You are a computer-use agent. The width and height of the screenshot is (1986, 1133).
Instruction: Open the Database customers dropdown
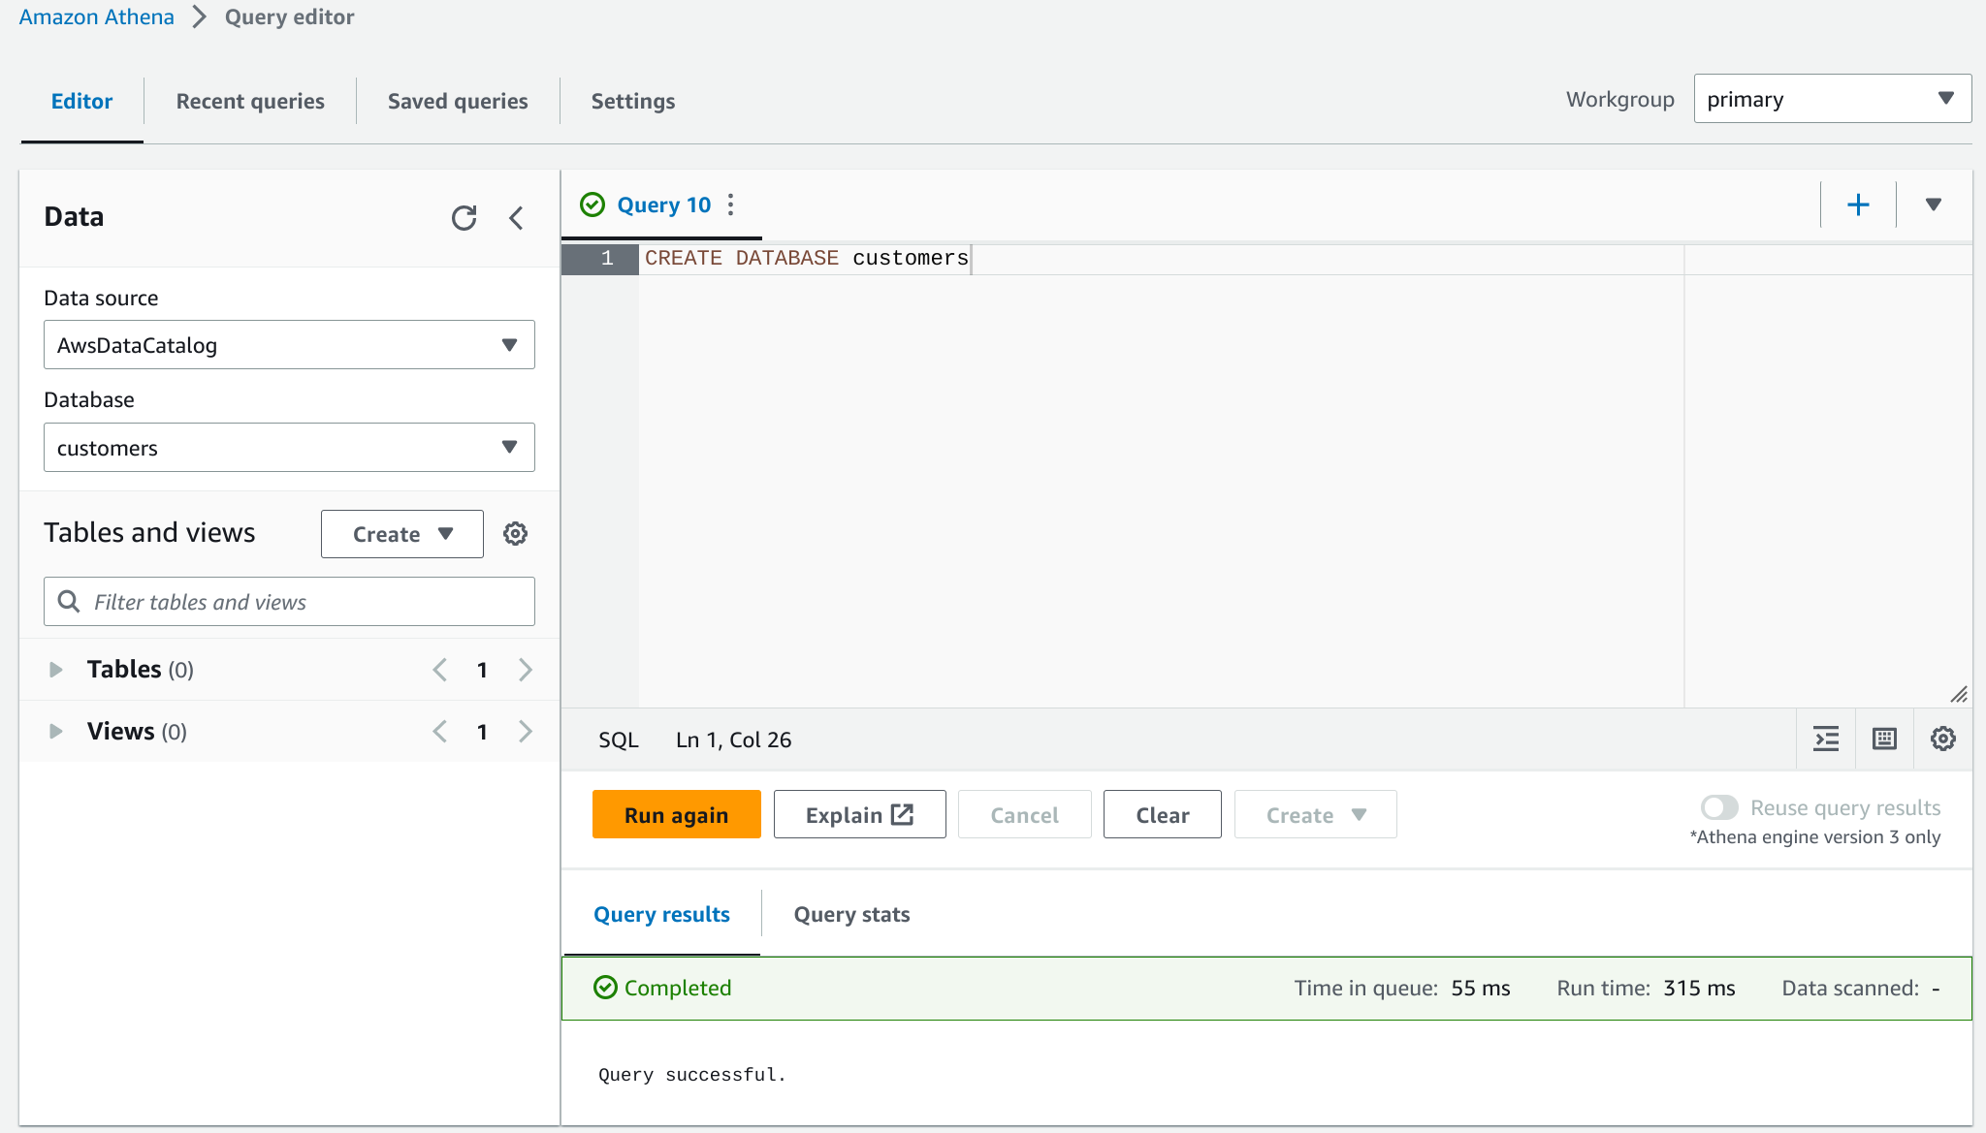pos(289,448)
